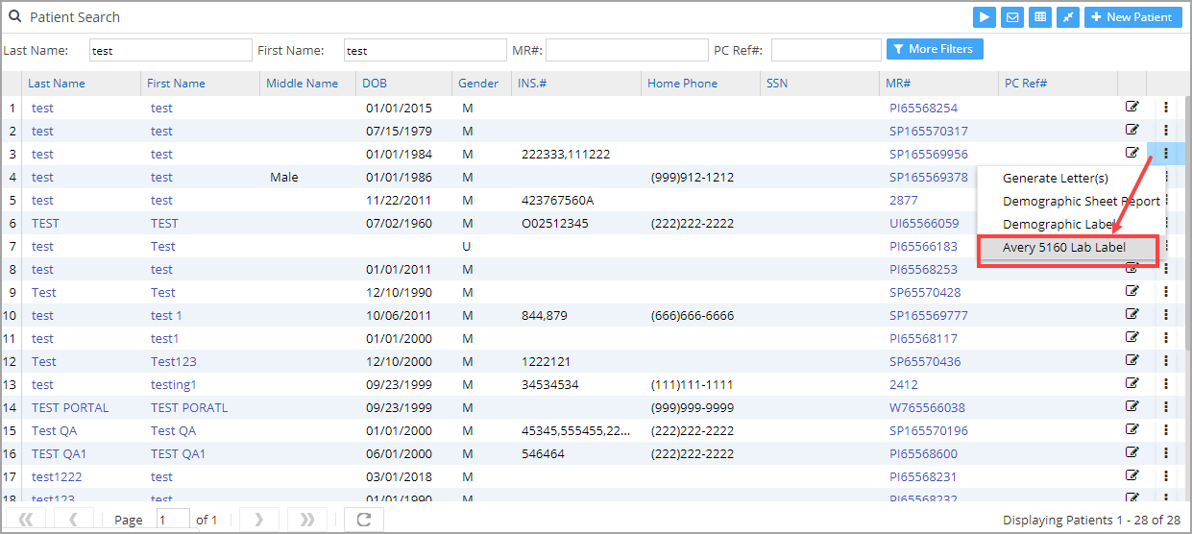Edit patient in row 13 (testing1)
This screenshot has width=1192, height=534.
coord(1132,383)
